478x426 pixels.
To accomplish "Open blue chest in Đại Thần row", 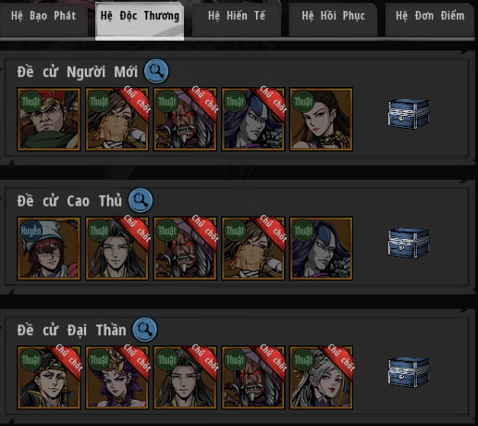I will click(x=409, y=372).
